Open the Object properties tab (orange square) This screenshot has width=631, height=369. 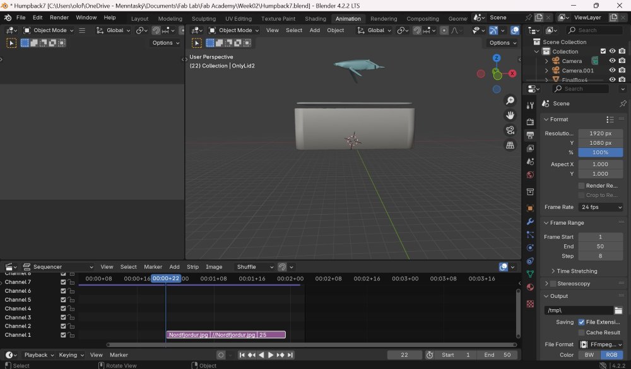click(530, 208)
